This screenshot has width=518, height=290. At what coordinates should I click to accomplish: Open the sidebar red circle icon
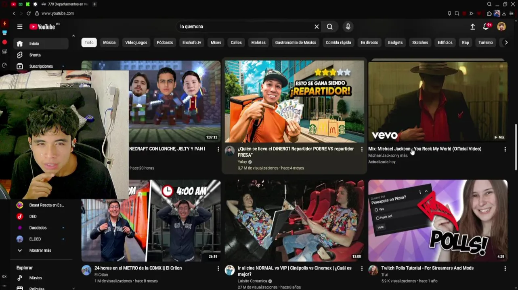pyautogui.click(x=4, y=42)
